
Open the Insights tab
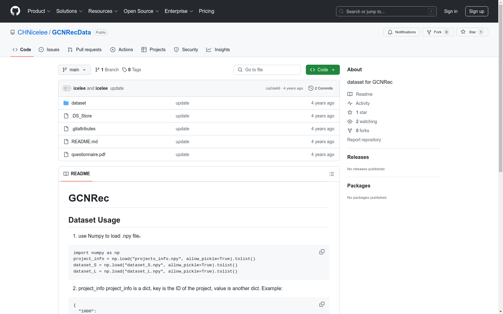tap(218, 50)
